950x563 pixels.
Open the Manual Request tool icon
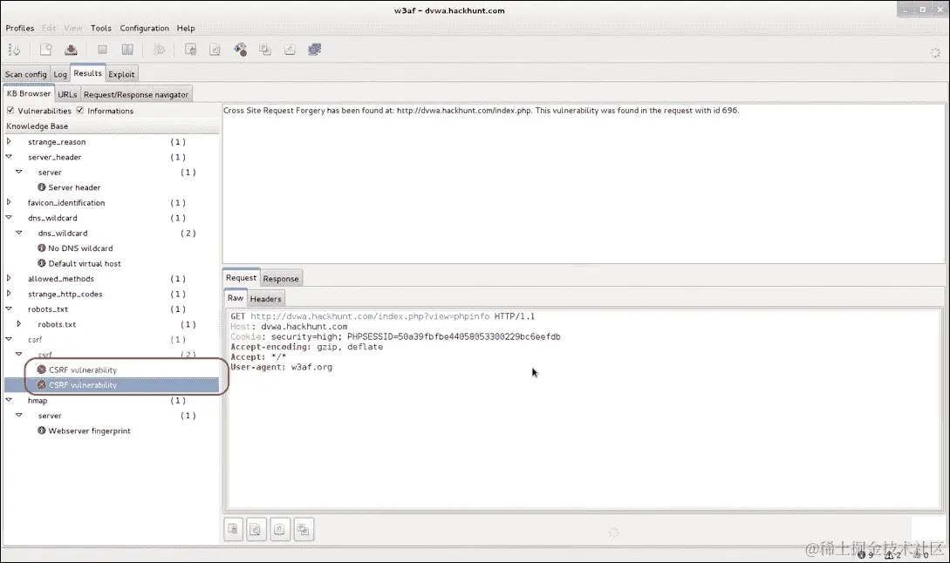190,50
